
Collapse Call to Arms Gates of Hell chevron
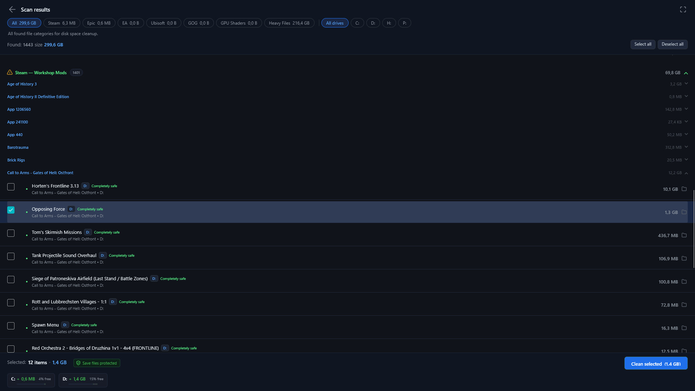click(686, 173)
